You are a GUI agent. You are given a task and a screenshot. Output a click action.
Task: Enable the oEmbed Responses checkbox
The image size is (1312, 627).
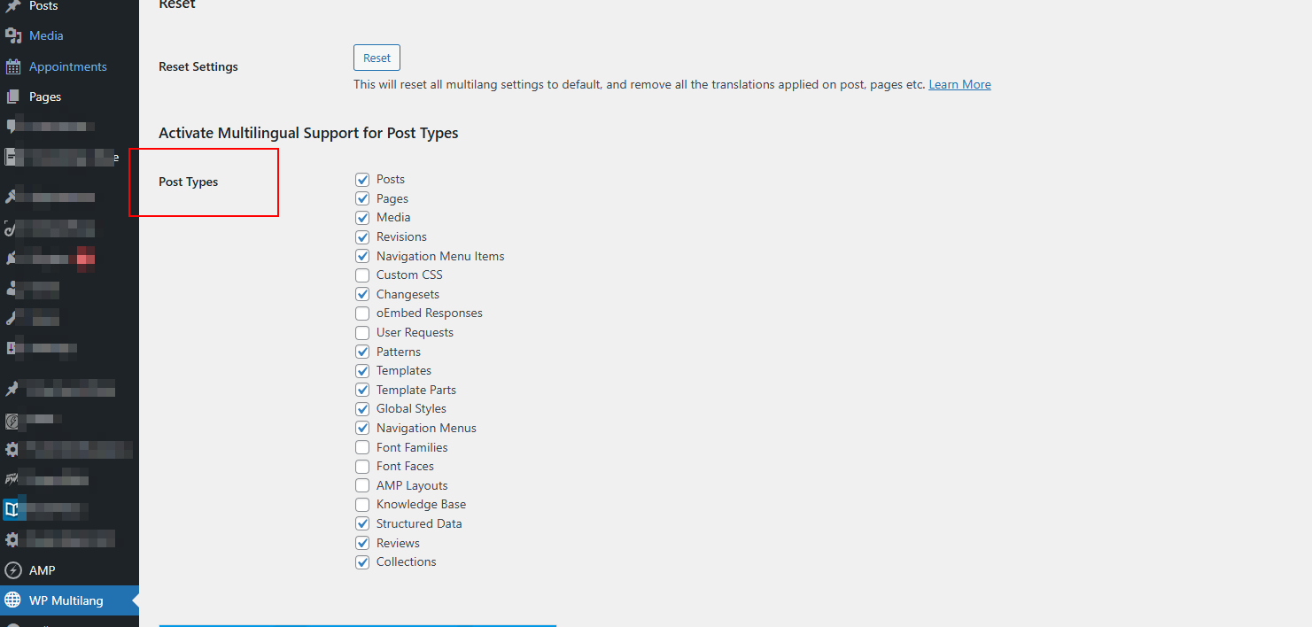(x=362, y=313)
